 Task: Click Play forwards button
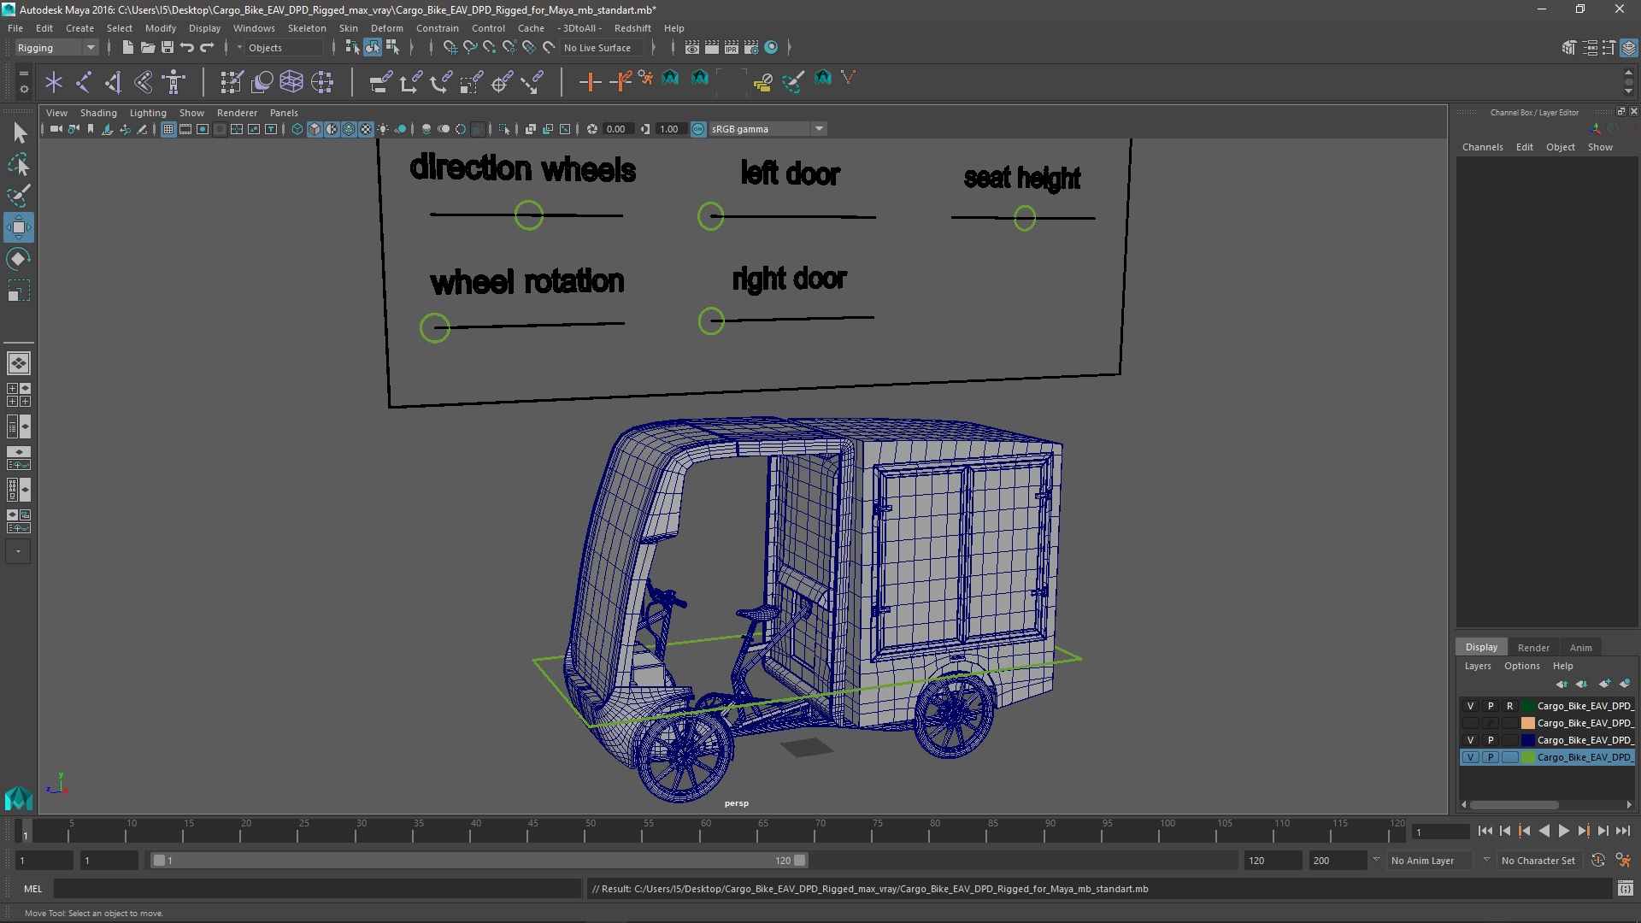click(x=1564, y=831)
